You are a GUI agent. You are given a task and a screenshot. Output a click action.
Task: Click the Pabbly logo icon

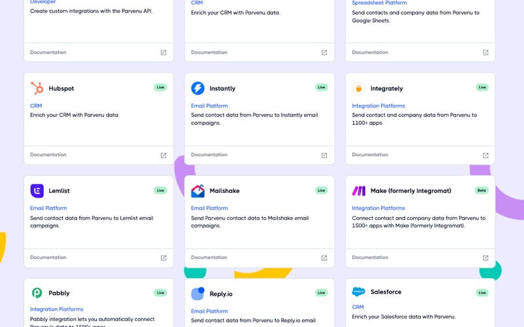pyautogui.click(x=37, y=293)
